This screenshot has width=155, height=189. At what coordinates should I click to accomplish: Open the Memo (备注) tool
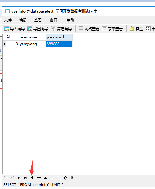[x=136, y=29]
